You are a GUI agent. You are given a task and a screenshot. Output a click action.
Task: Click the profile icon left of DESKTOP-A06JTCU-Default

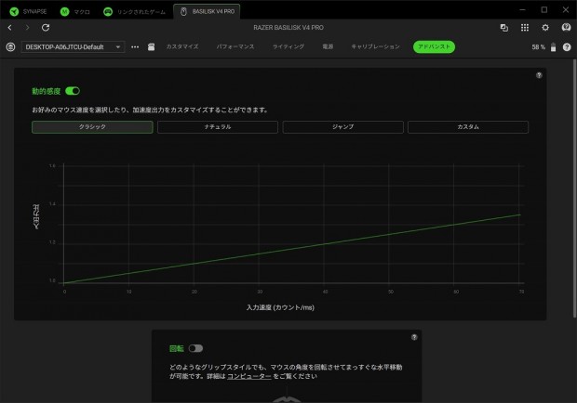[x=10, y=47]
